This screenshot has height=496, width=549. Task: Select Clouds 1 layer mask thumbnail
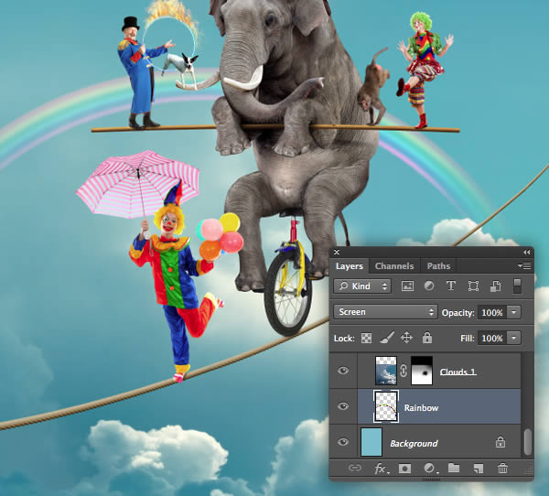tap(422, 371)
